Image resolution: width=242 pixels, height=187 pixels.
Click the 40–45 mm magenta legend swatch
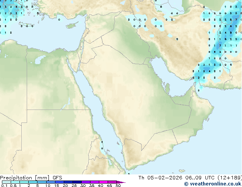(x=103, y=182)
